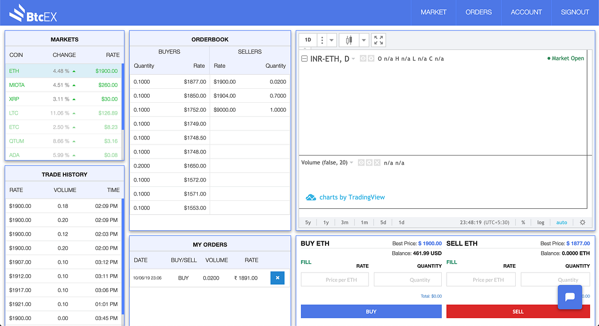Click trade history rate $1912.00
Viewport: 599px width, 326px height.
tap(20, 276)
